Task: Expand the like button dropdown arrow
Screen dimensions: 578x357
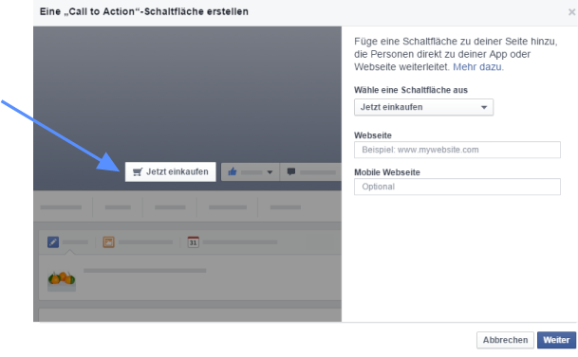Action: coord(270,172)
